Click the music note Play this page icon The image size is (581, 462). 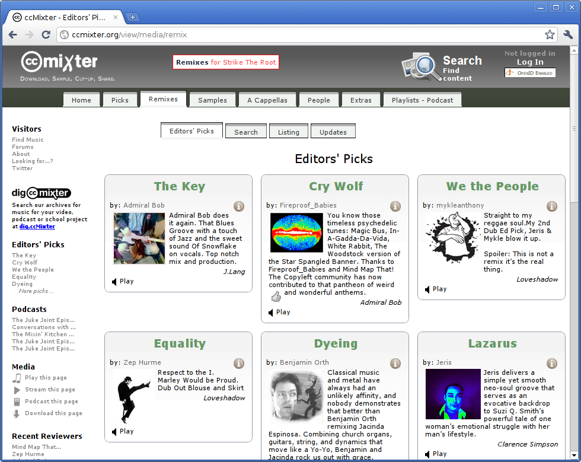tap(17, 378)
